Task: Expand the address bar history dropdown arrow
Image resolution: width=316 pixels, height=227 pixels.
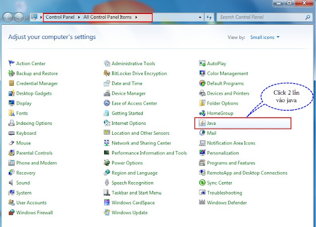Action: [x=200, y=17]
